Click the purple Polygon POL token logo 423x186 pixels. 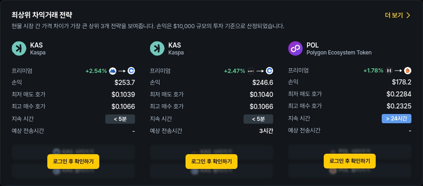(295, 48)
